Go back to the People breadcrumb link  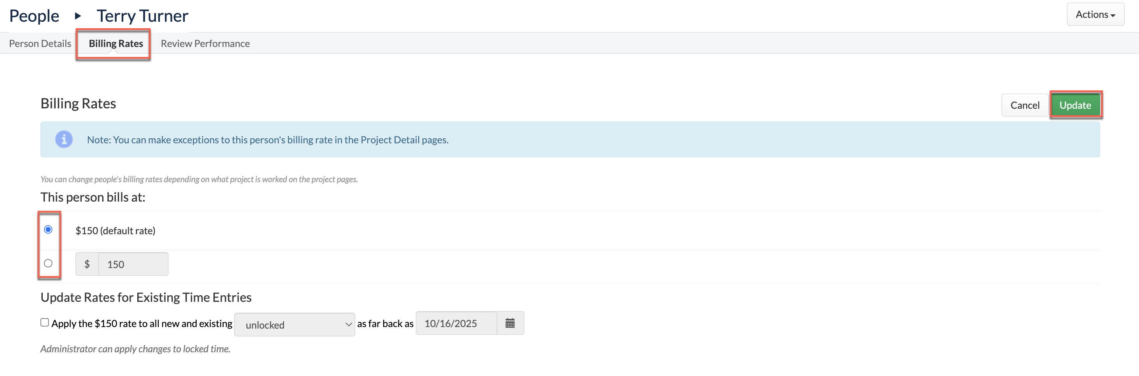pos(34,16)
